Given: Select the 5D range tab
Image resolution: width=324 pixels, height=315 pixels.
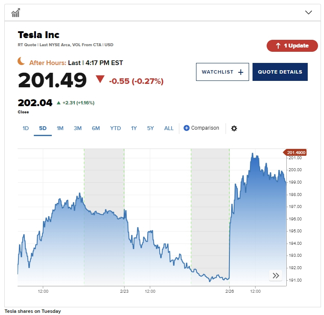Looking at the screenshot, I should pyautogui.click(x=43, y=128).
